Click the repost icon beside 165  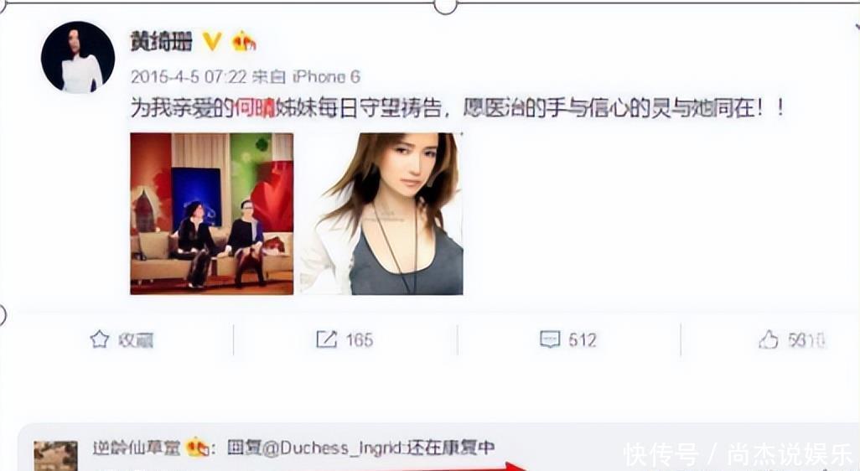[326, 339]
